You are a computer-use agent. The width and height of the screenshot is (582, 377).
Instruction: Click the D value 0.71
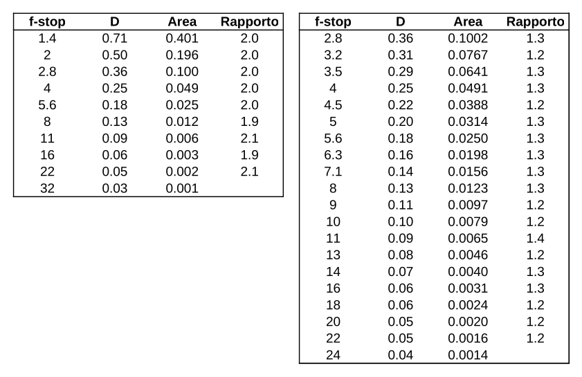click(x=114, y=39)
